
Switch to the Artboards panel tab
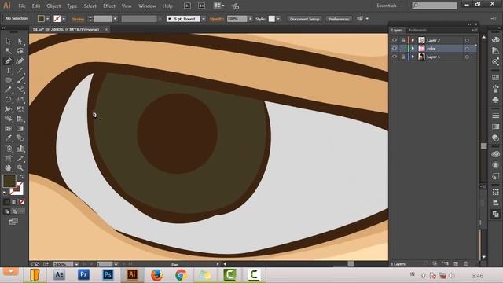click(417, 30)
